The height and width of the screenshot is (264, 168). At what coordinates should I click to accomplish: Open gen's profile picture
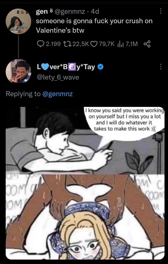pyautogui.click(x=18, y=21)
